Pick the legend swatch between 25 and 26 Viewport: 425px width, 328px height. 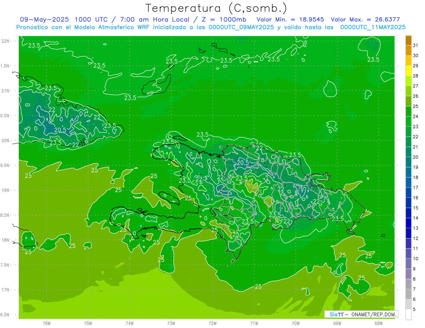(408, 101)
